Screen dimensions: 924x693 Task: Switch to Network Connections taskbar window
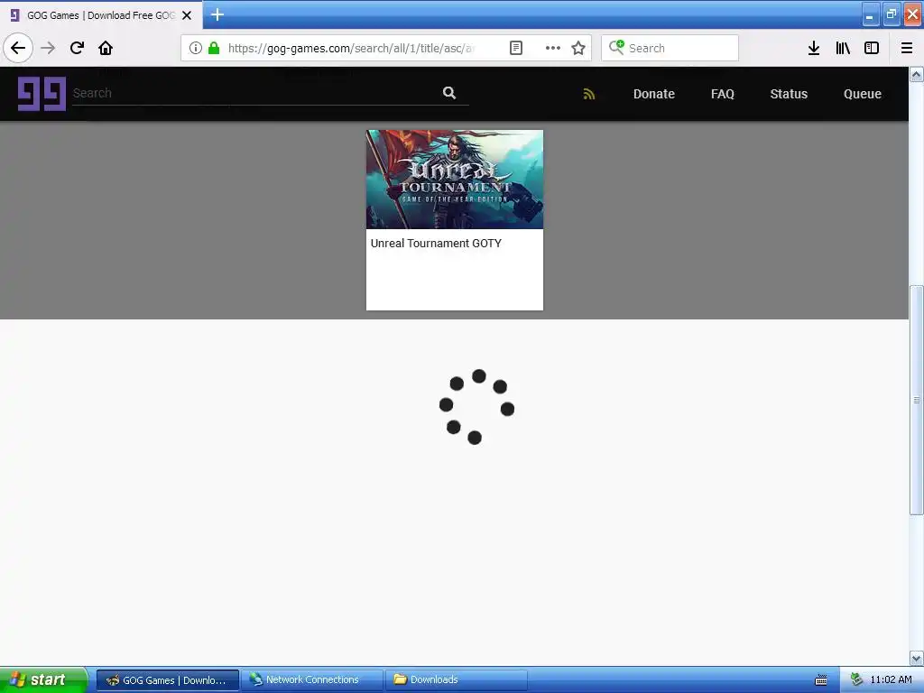click(311, 679)
